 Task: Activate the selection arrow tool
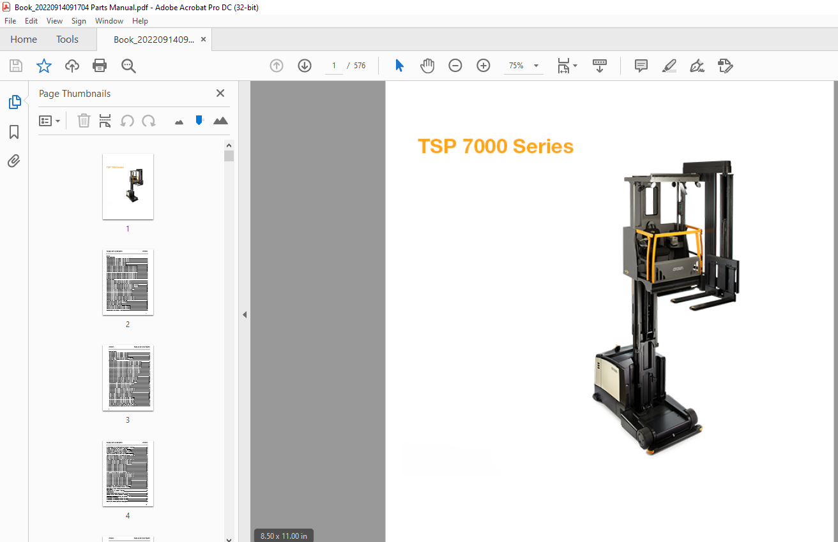[x=399, y=66]
